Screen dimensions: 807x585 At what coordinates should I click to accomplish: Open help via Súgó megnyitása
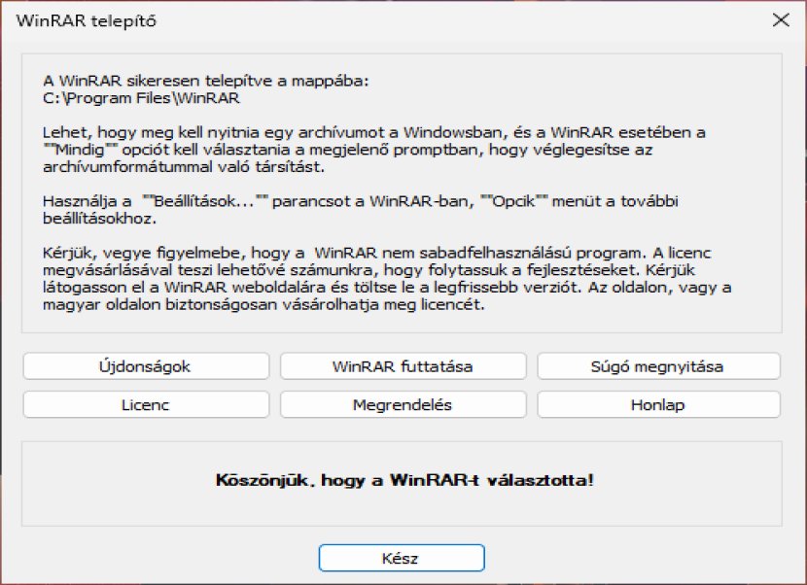point(659,366)
